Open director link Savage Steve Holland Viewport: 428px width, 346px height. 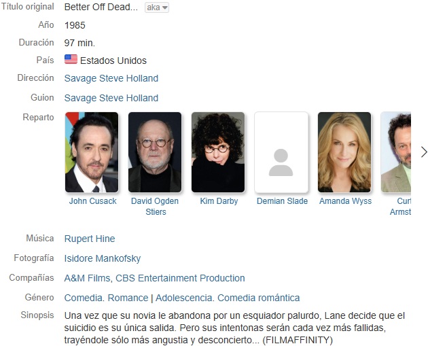111,78
